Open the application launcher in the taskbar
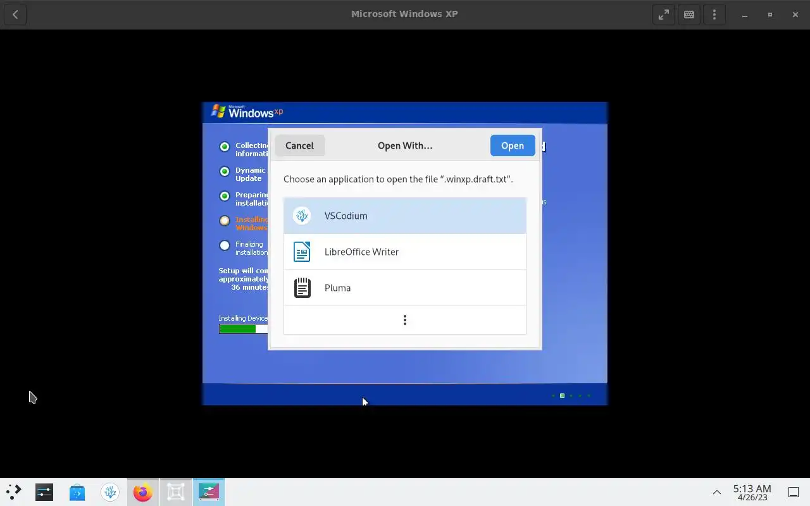The image size is (810, 506). pyautogui.click(x=13, y=492)
